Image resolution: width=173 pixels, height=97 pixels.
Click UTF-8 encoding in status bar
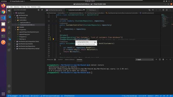click(x=157, y=96)
